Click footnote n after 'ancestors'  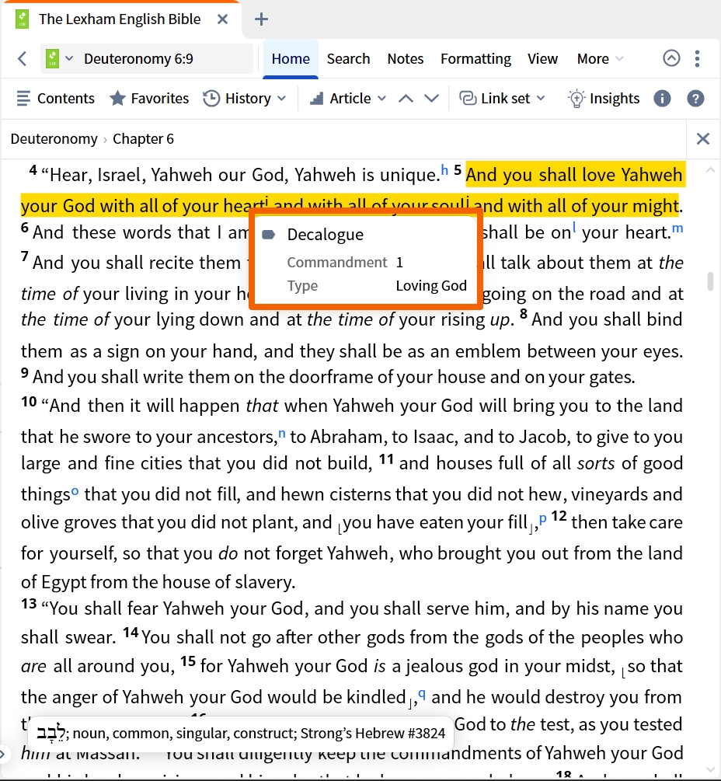[x=282, y=434]
